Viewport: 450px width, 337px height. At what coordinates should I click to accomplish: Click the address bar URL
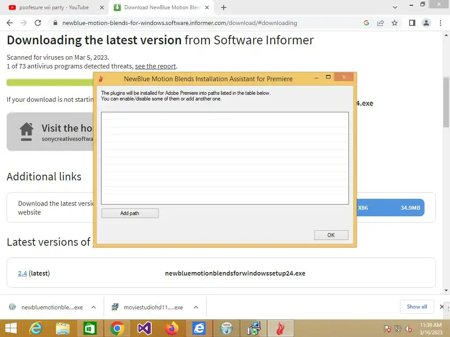tap(180, 23)
